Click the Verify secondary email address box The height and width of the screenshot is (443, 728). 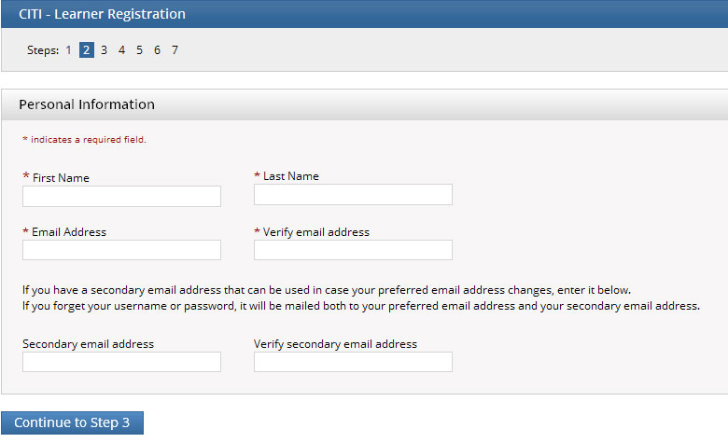[353, 362]
